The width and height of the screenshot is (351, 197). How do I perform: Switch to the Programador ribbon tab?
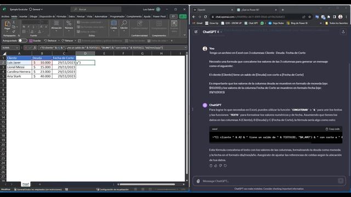pos(117,16)
